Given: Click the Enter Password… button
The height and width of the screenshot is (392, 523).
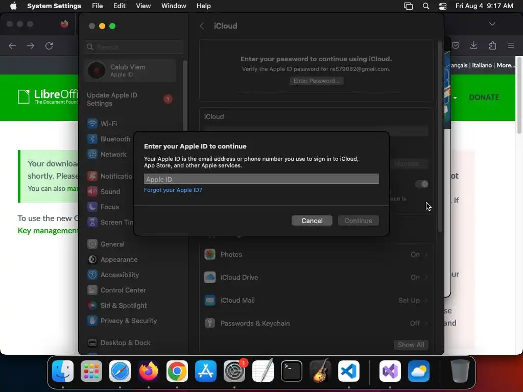Looking at the screenshot, I should [x=316, y=81].
